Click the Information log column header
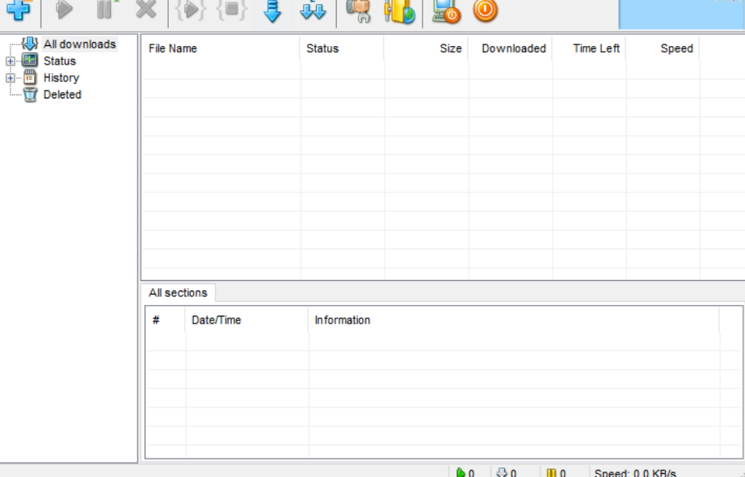This screenshot has height=477, width=745. point(514,320)
